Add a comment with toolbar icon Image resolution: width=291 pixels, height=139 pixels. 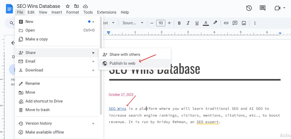click(x=235, y=23)
